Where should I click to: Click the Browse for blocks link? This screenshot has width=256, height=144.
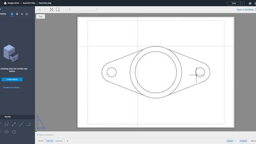12,88
